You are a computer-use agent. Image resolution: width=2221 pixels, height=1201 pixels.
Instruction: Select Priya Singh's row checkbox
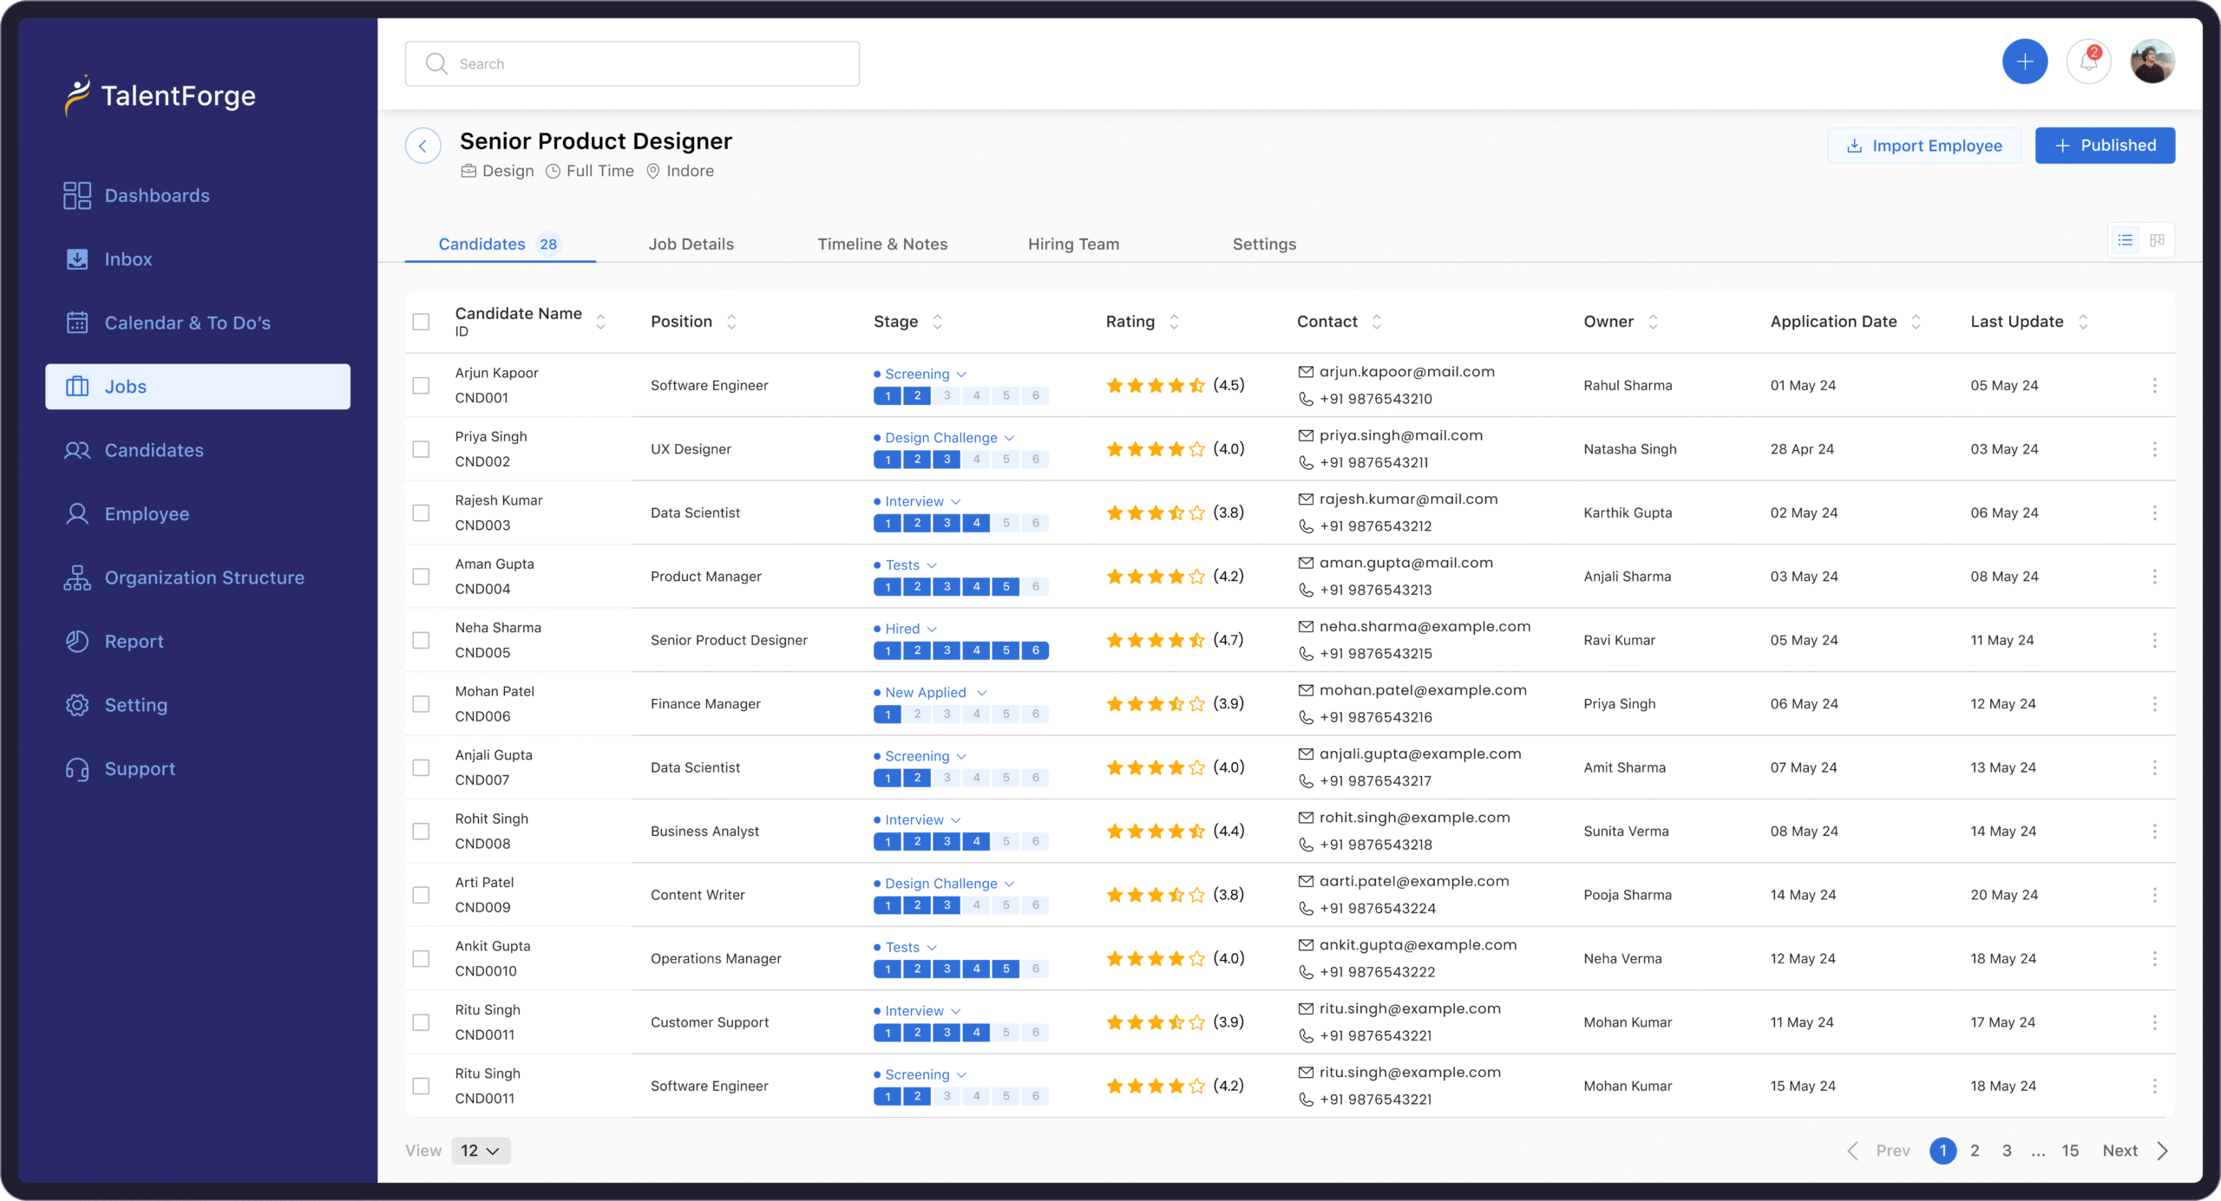(421, 449)
